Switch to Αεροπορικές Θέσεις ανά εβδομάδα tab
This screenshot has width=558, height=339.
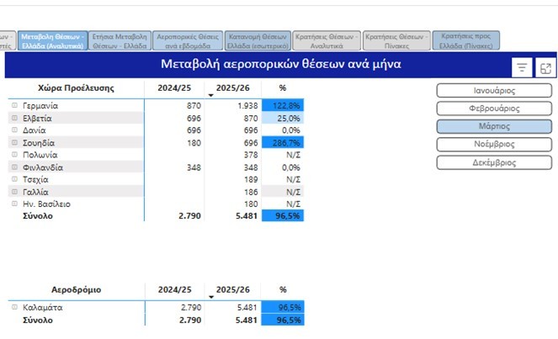(188, 40)
